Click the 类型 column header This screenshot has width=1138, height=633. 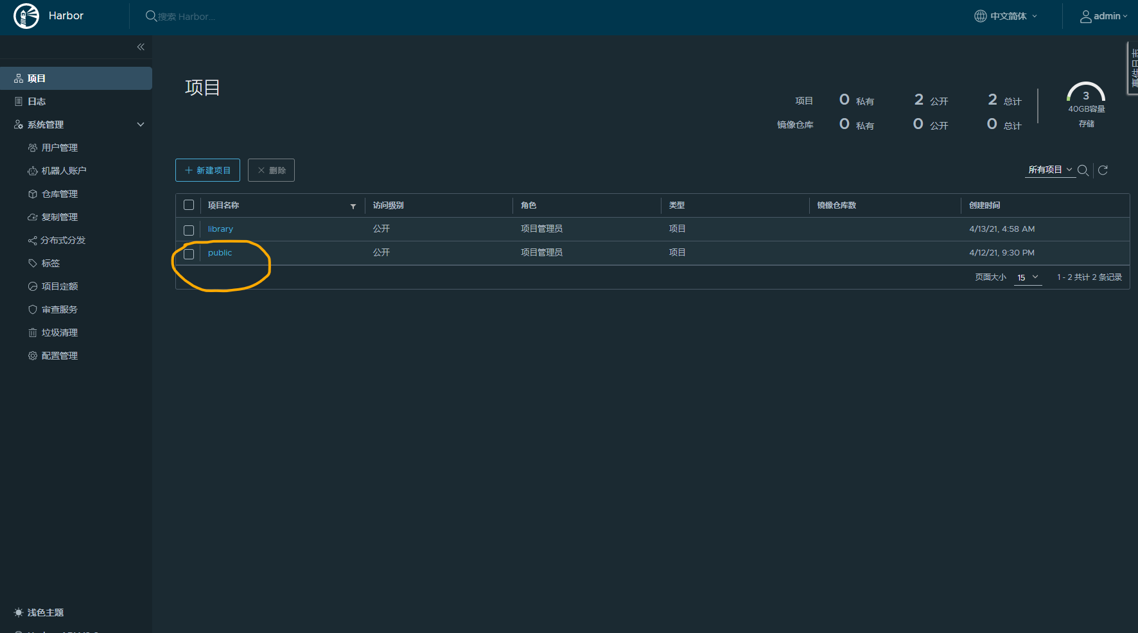pyautogui.click(x=677, y=205)
